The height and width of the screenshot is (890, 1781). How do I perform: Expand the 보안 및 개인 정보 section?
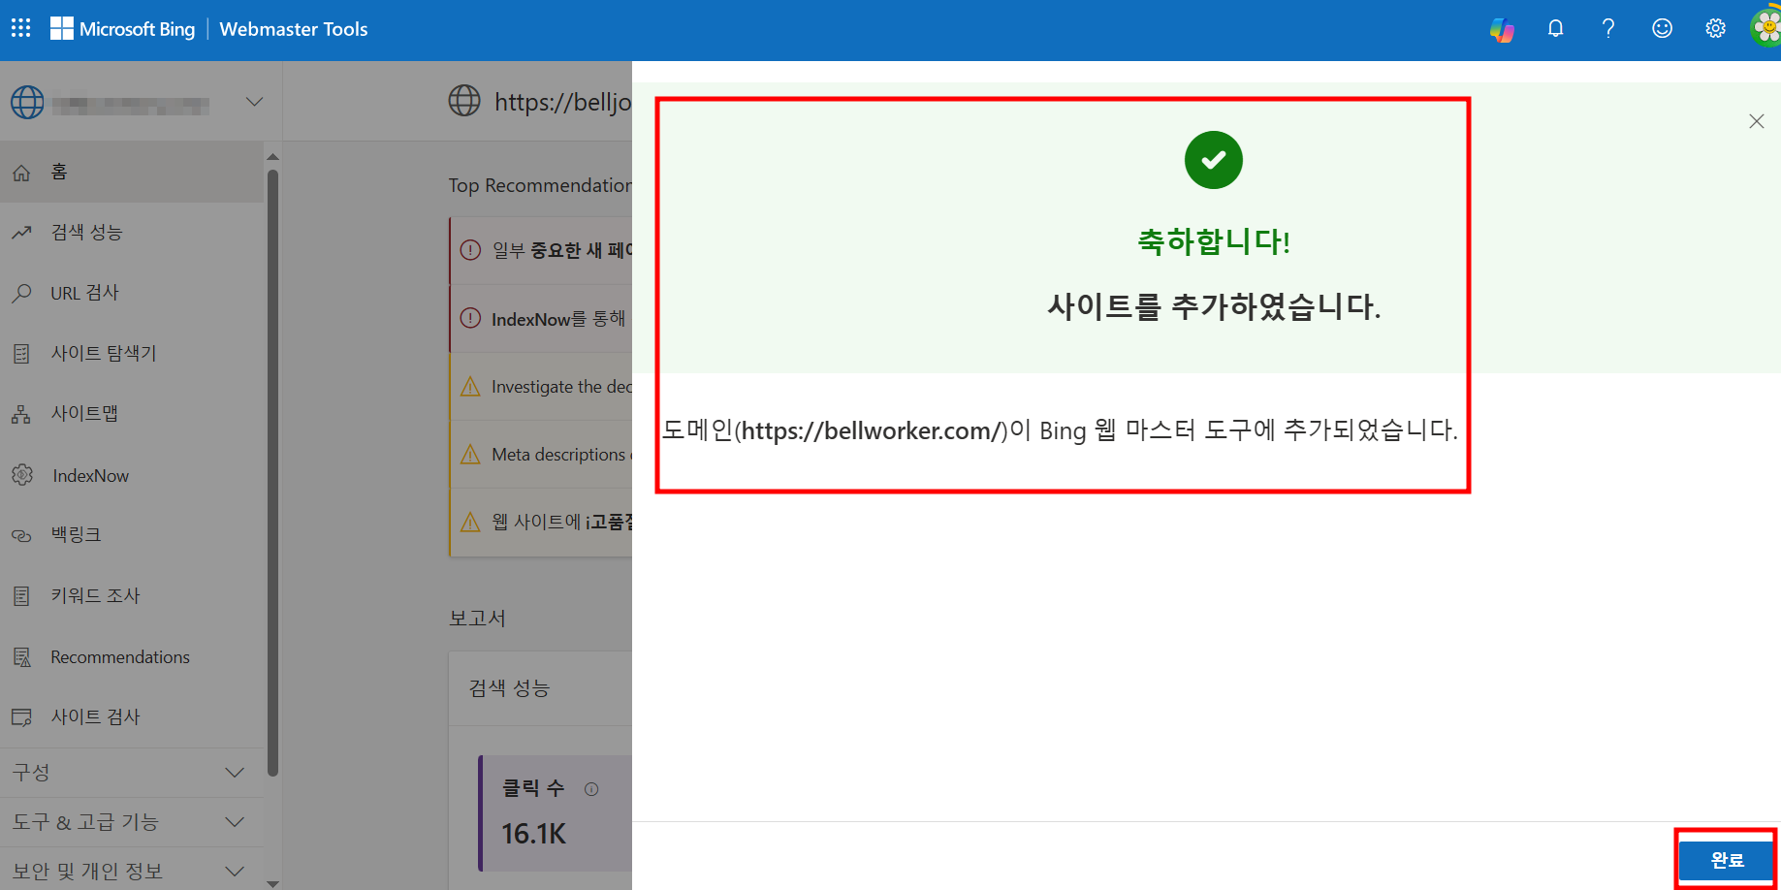tap(132, 871)
